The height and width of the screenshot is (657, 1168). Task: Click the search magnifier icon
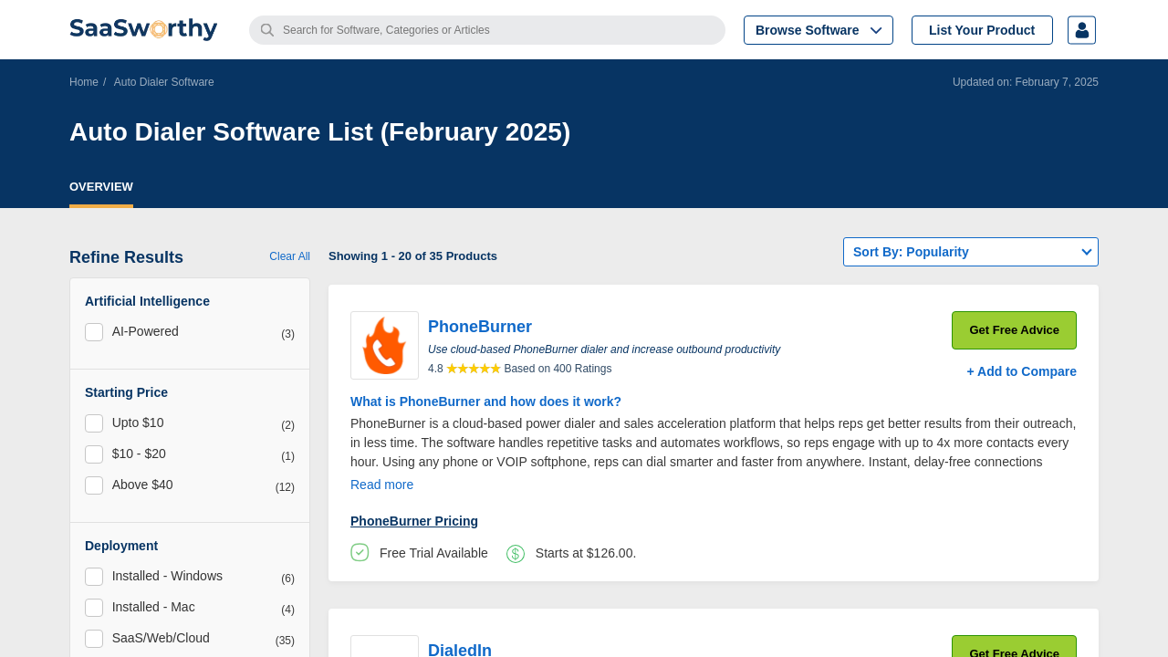pos(267,30)
